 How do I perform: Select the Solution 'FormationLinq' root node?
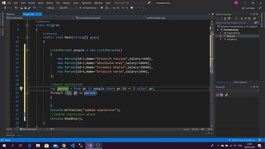tap(238, 26)
